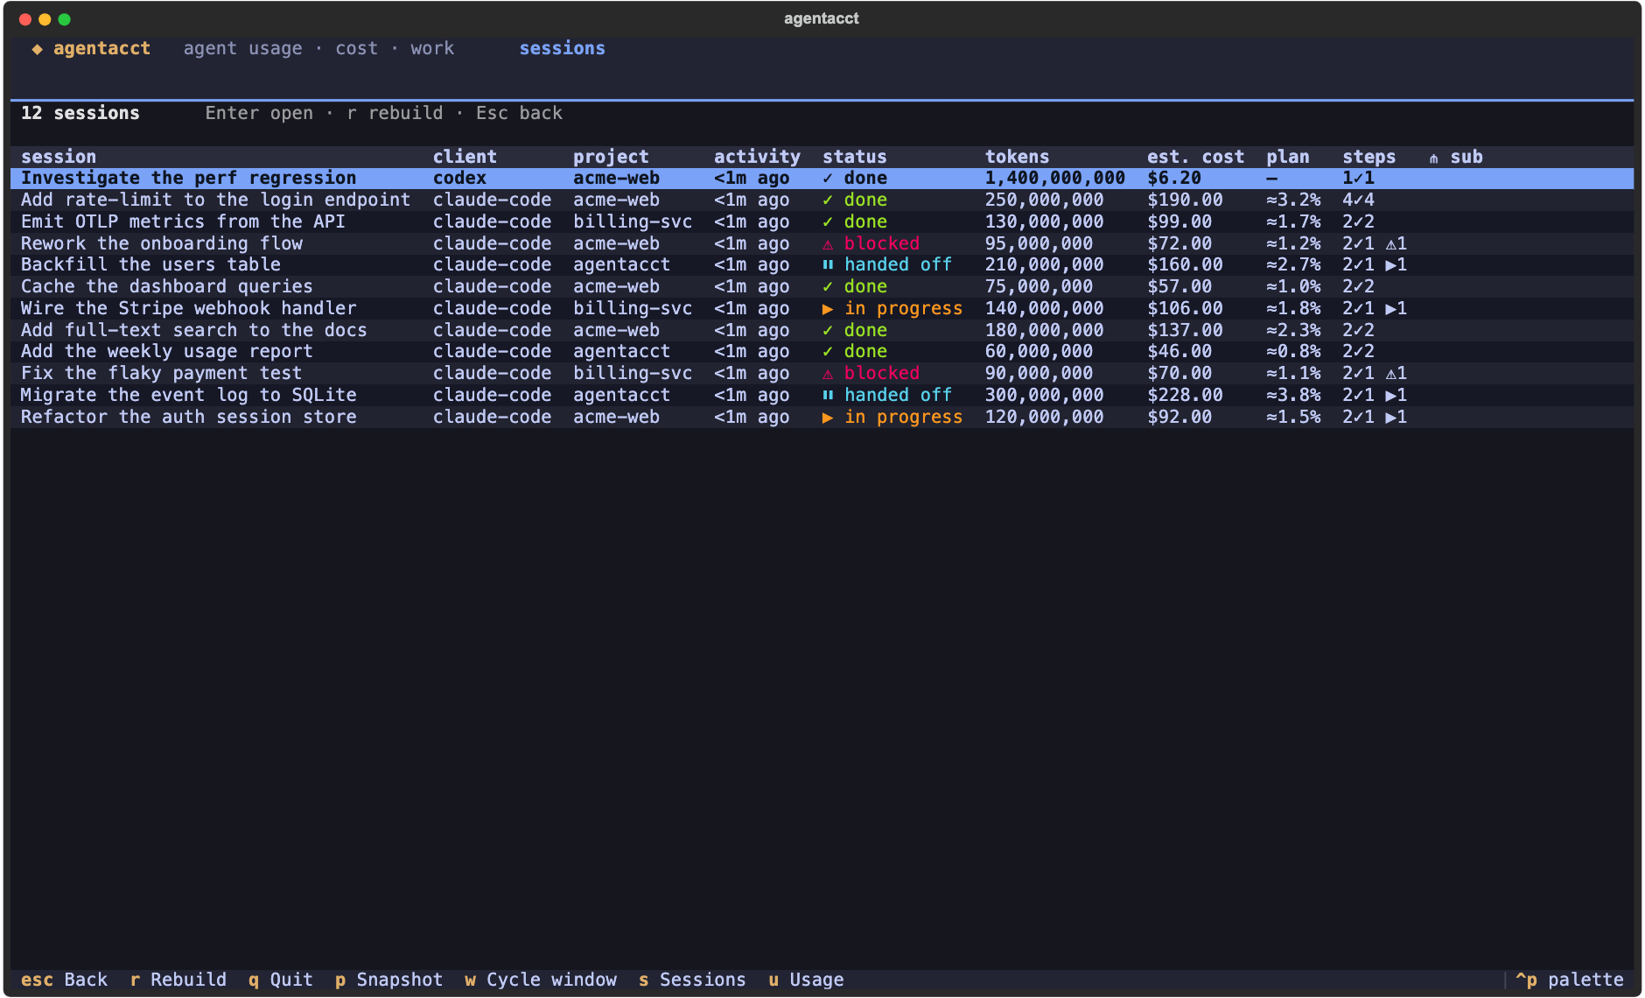Select the Rework the onboarding flow session
Image resolution: width=1645 pixels, height=998 pixels.
coord(822,244)
